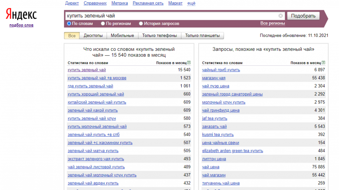Open 'заказать чай' similar query
The width and height of the screenshot is (339, 190).
click(214, 126)
